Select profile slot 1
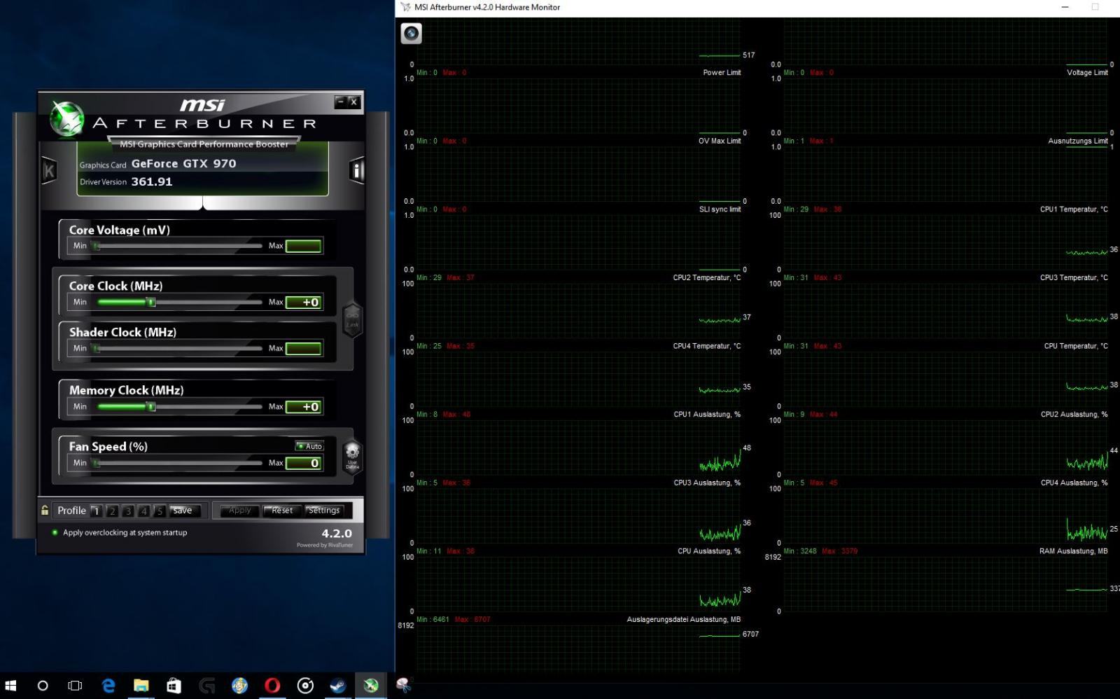Viewport: 1120px width, 699px height. 97,511
